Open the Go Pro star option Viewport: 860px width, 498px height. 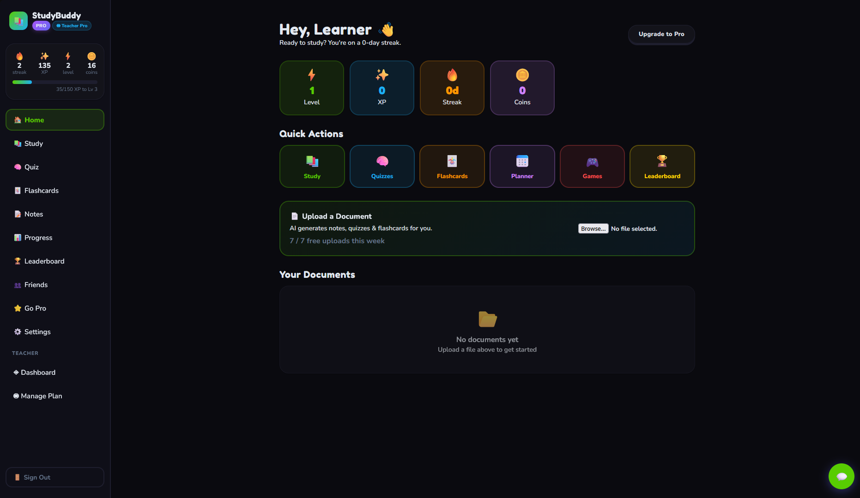coord(35,308)
